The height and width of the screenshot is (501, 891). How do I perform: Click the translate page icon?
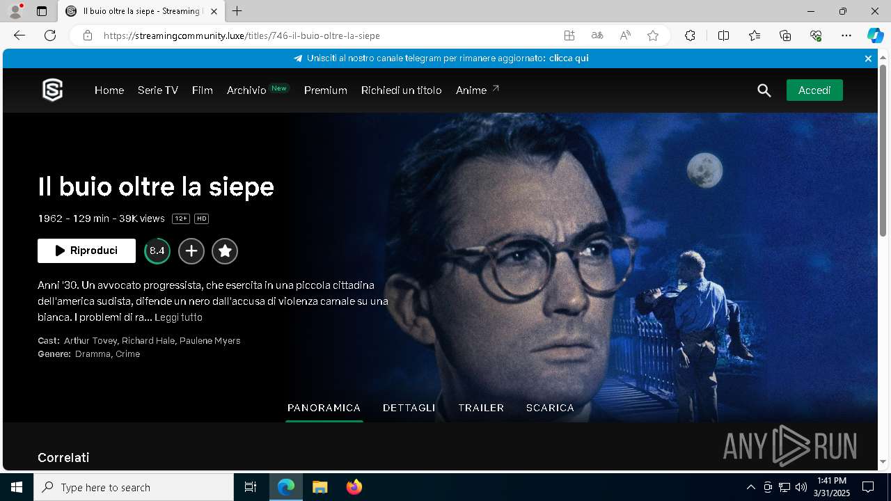click(x=597, y=35)
